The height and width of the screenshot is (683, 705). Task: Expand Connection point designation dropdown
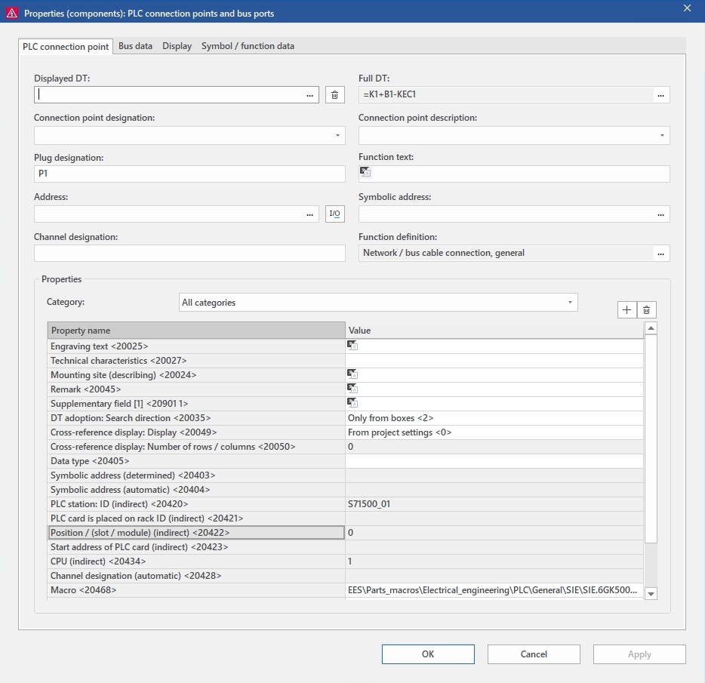click(337, 135)
